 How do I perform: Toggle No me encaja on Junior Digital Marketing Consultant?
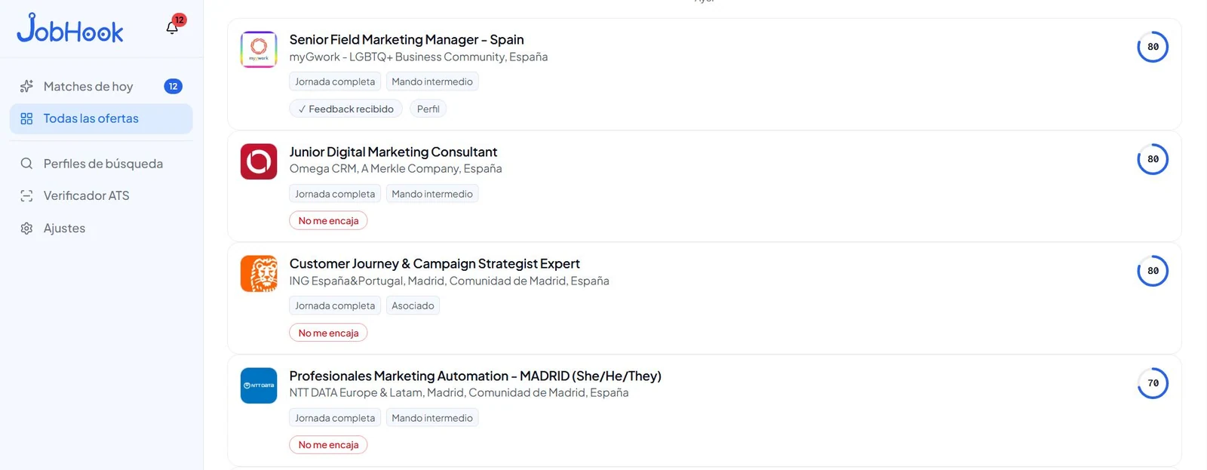coord(328,221)
